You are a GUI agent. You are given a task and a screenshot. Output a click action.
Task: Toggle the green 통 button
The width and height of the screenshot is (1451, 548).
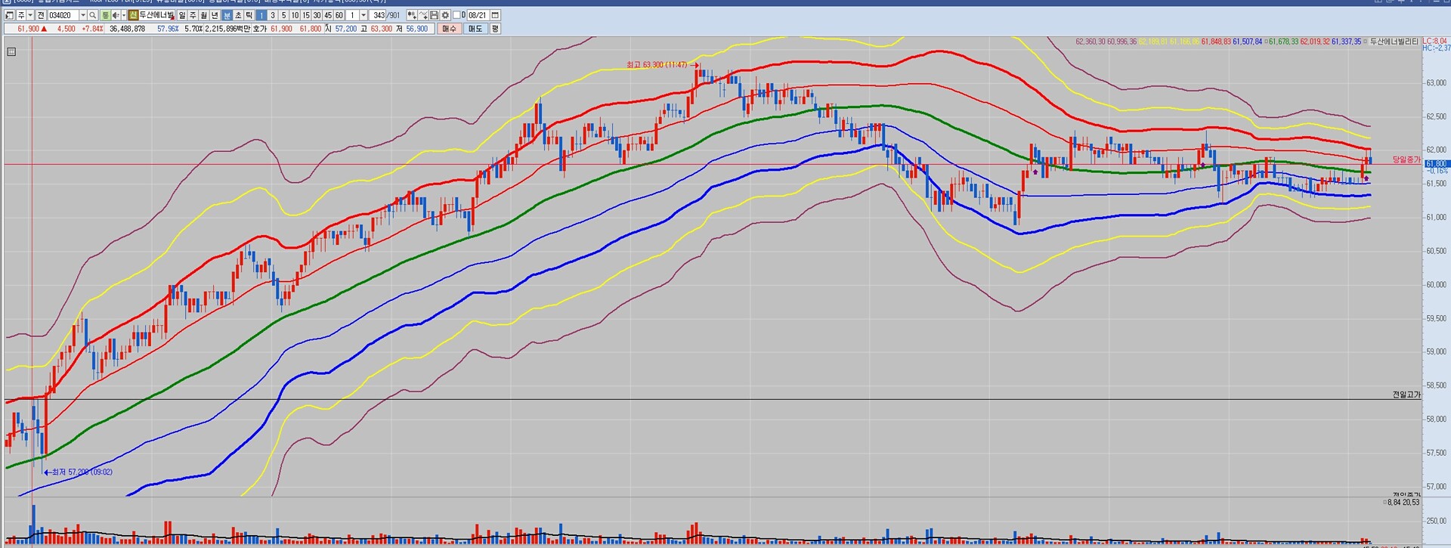click(106, 15)
